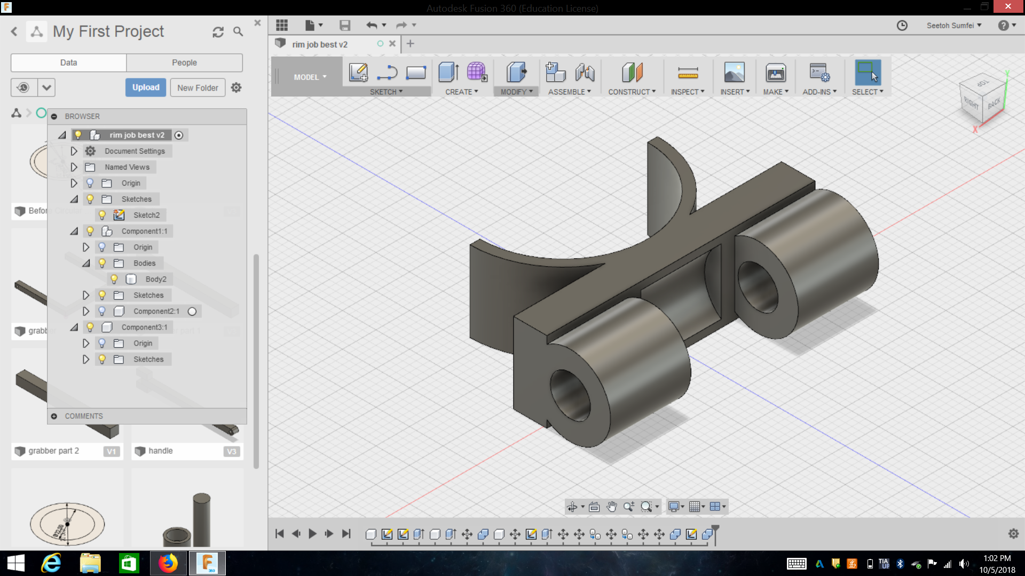Select the Create Sketch tool icon
Screen dimensions: 1025x576
coord(358,73)
